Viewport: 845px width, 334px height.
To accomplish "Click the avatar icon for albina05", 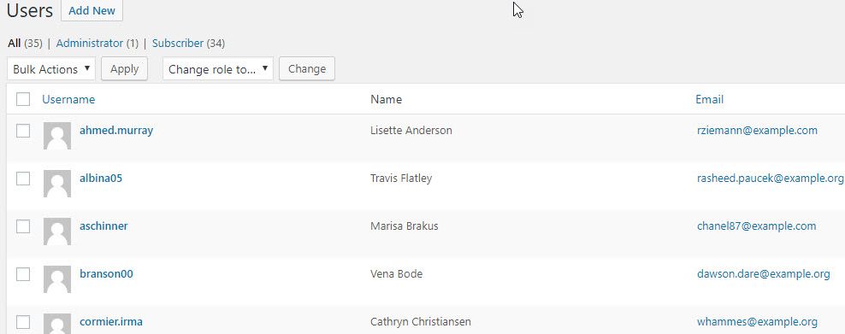I will [x=57, y=184].
